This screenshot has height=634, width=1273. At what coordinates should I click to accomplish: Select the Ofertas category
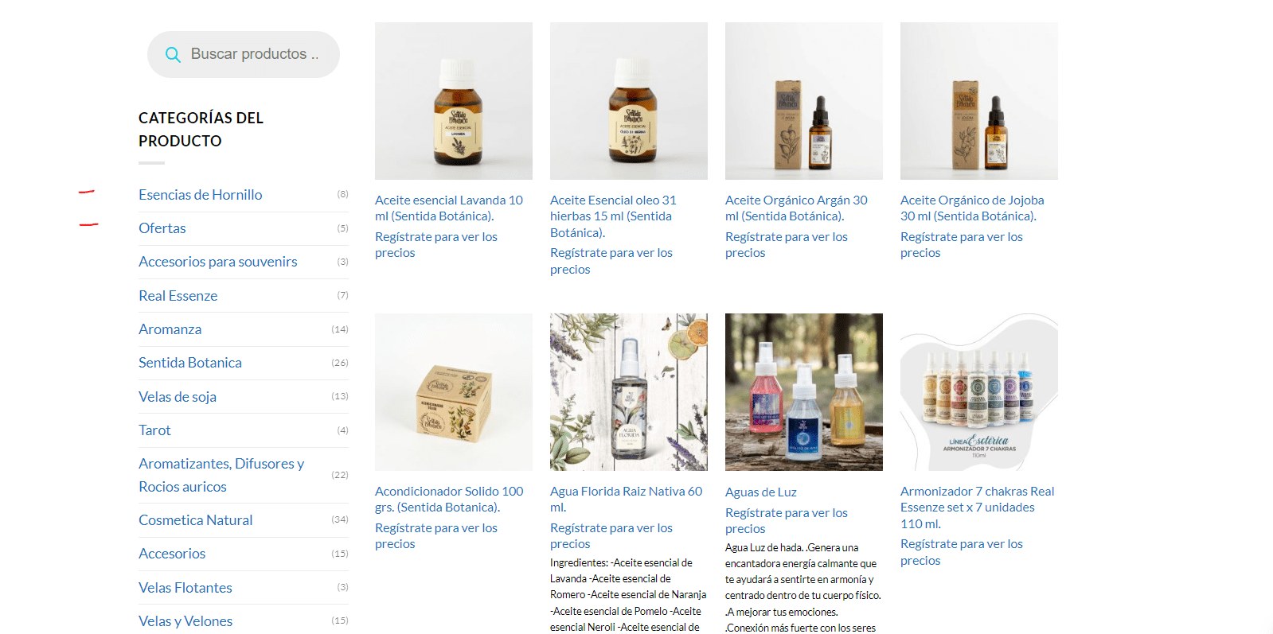(x=162, y=228)
